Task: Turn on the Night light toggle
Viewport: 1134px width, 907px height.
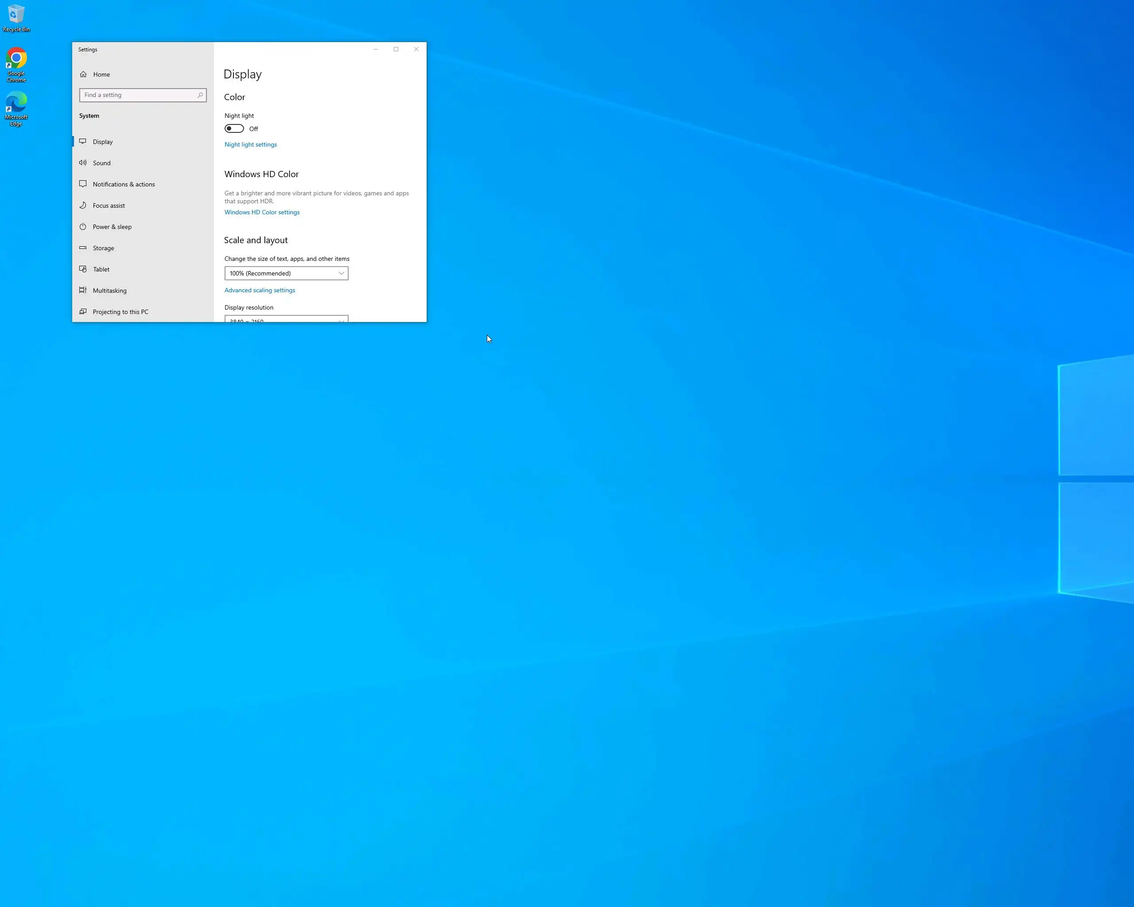Action: coord(234,129)
